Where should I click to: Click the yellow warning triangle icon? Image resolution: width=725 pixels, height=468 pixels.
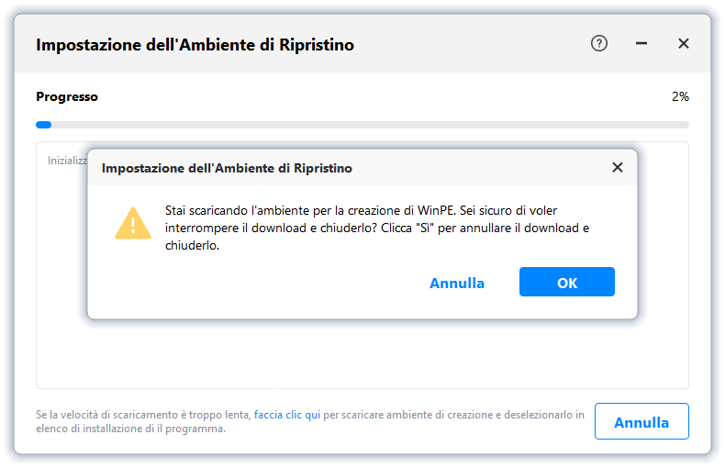pyautogui.click(x=133, y=222)
